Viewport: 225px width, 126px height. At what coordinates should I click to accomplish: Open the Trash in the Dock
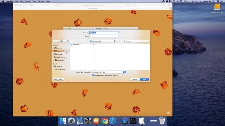162,121
